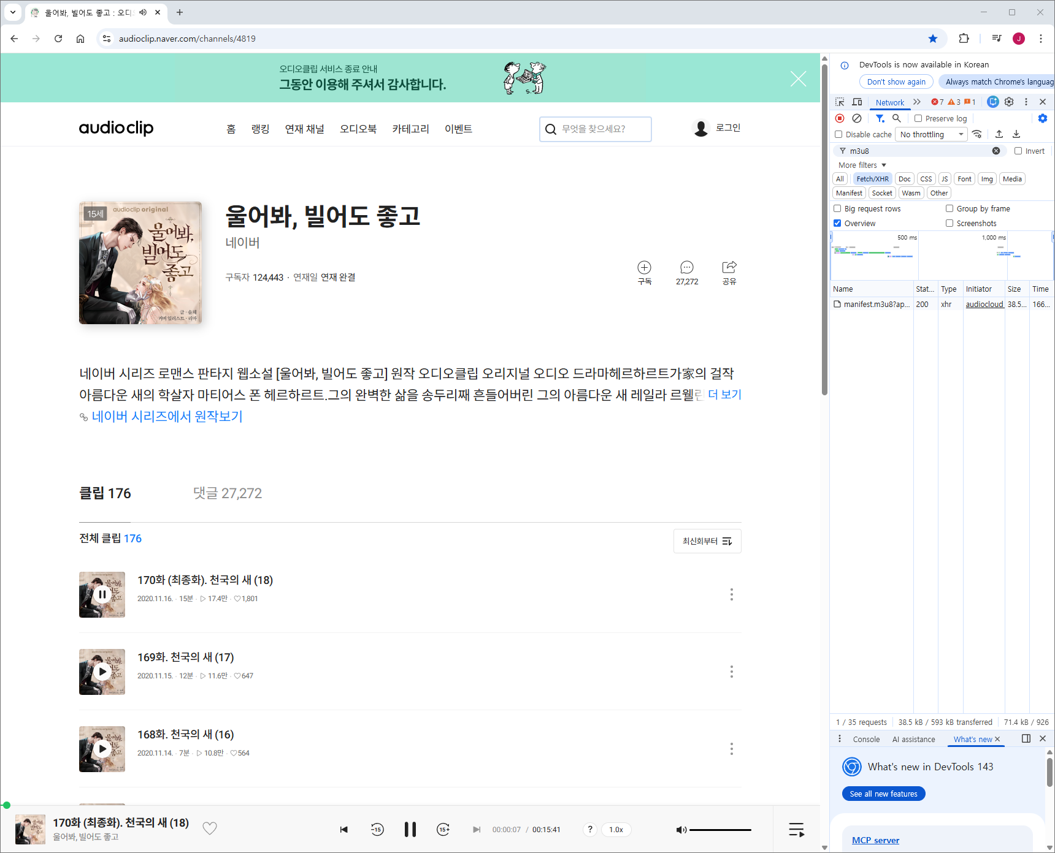
Task: Click the See all new features button
Action: tap(883, 794)
